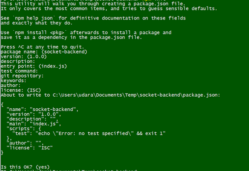Click the "version": "1.0.0" JSON line
The width and height of the screenshot is (249, 171).
coord(34,114)
